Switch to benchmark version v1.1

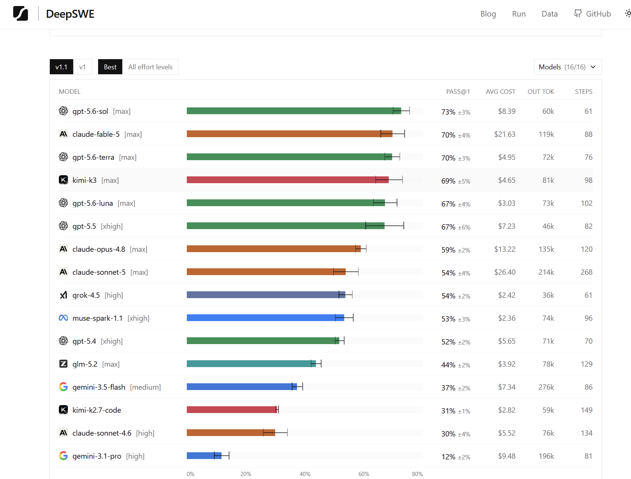[62, 67]
